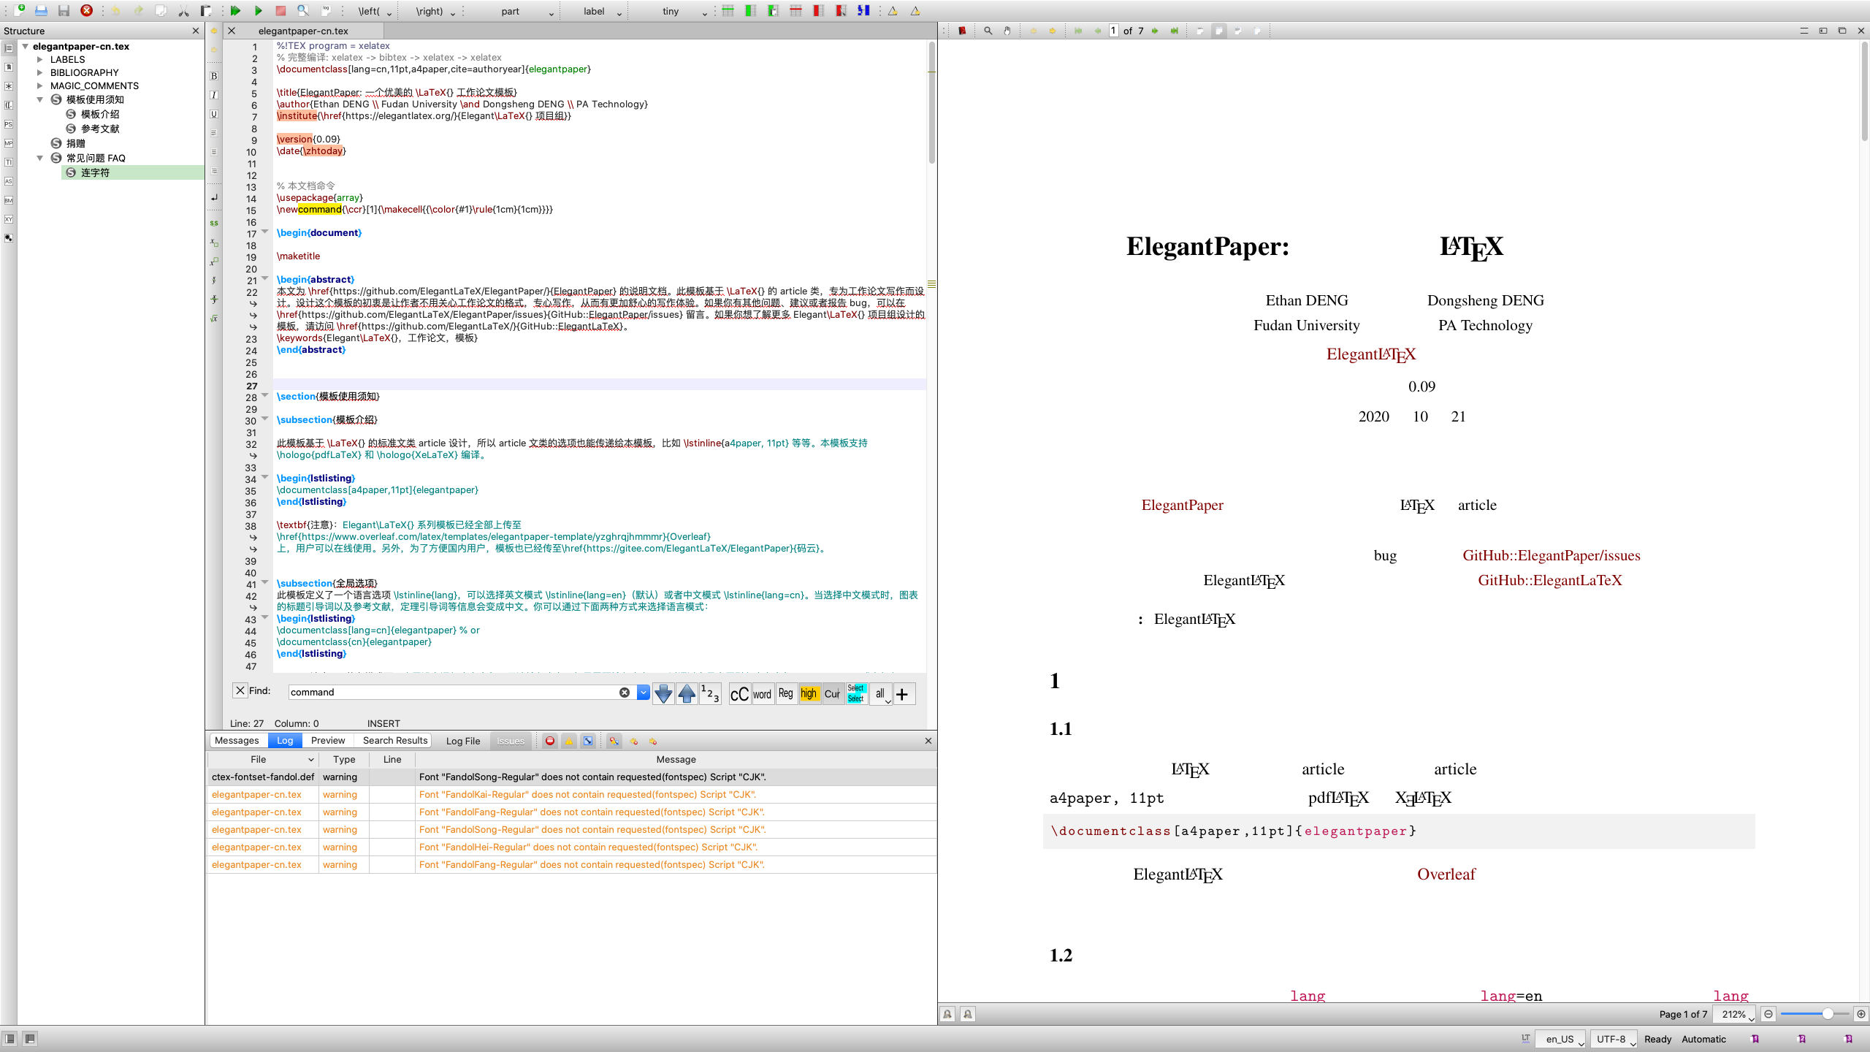Open the Log File panel
1870x1052 pixels.
[462, 740]
